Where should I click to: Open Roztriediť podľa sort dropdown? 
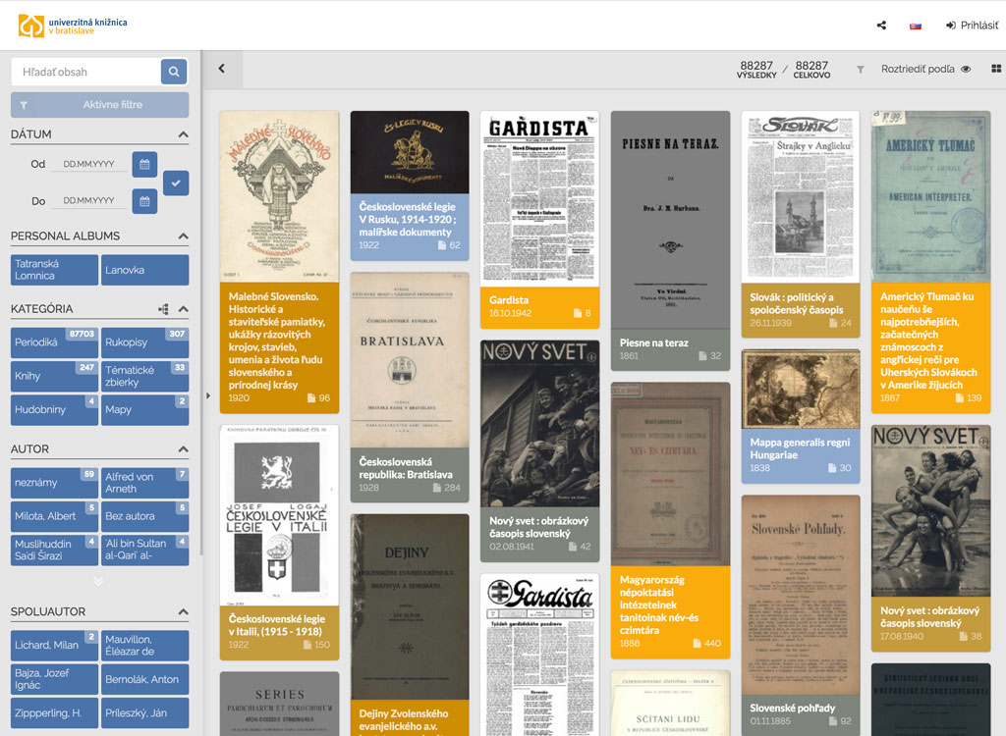tap(918, 69)
